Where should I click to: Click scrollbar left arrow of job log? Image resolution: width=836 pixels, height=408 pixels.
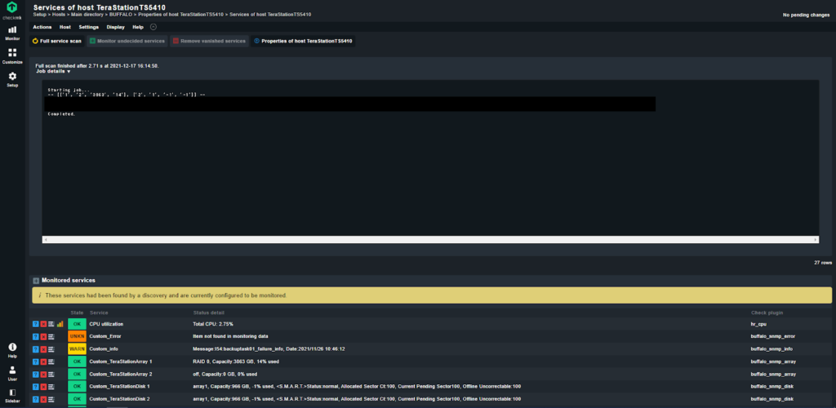(46, 240)
